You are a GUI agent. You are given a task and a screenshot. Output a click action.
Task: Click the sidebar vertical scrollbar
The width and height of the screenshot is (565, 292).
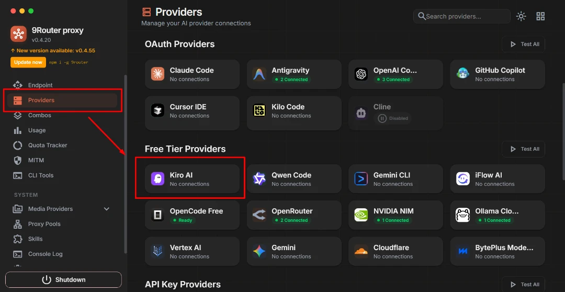[x=126, y=164]
